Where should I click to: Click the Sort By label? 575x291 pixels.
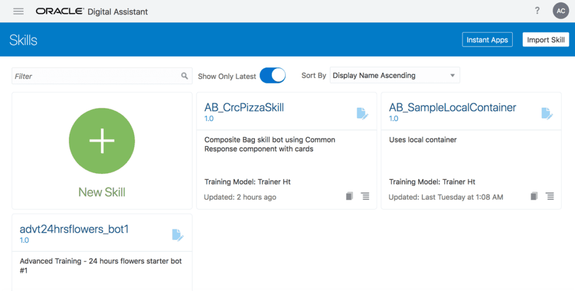[313, 75]
